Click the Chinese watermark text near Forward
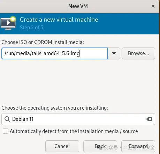This screenshot has width=160, height=154. coord(130,148)
